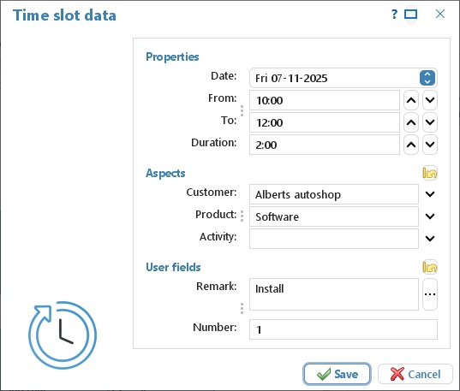Expand the Activity dropdown
Viewport: 460px width, 391px height.
point(430,239)
